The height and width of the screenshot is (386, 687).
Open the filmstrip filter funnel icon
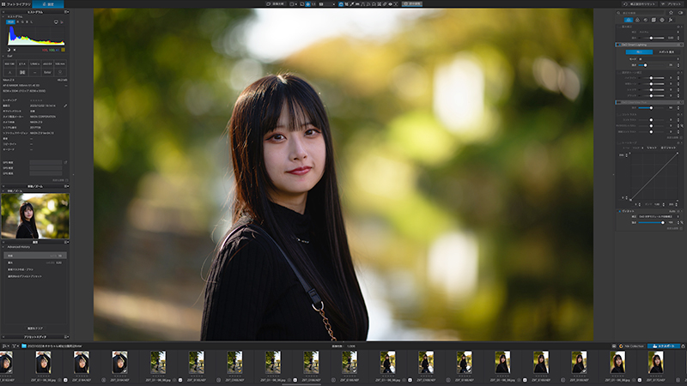(x=15, y=346)
